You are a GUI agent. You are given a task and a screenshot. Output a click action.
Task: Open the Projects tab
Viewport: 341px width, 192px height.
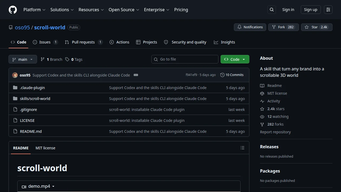[x=147, y=42]
